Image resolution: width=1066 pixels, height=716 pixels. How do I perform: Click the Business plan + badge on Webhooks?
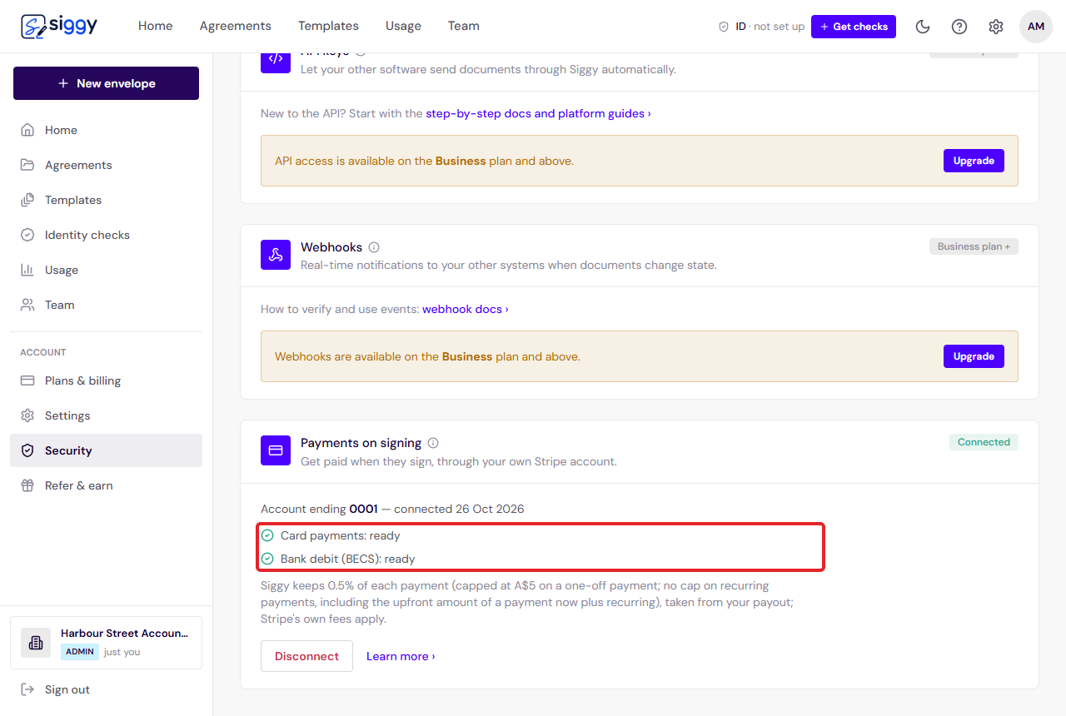pyautogui.click(x=974, y=246)
